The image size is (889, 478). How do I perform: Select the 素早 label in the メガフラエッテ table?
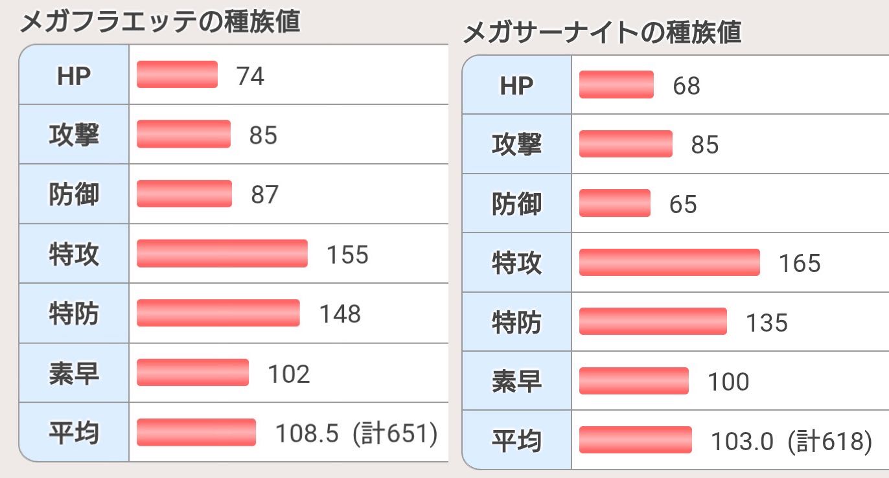(74, 373)
